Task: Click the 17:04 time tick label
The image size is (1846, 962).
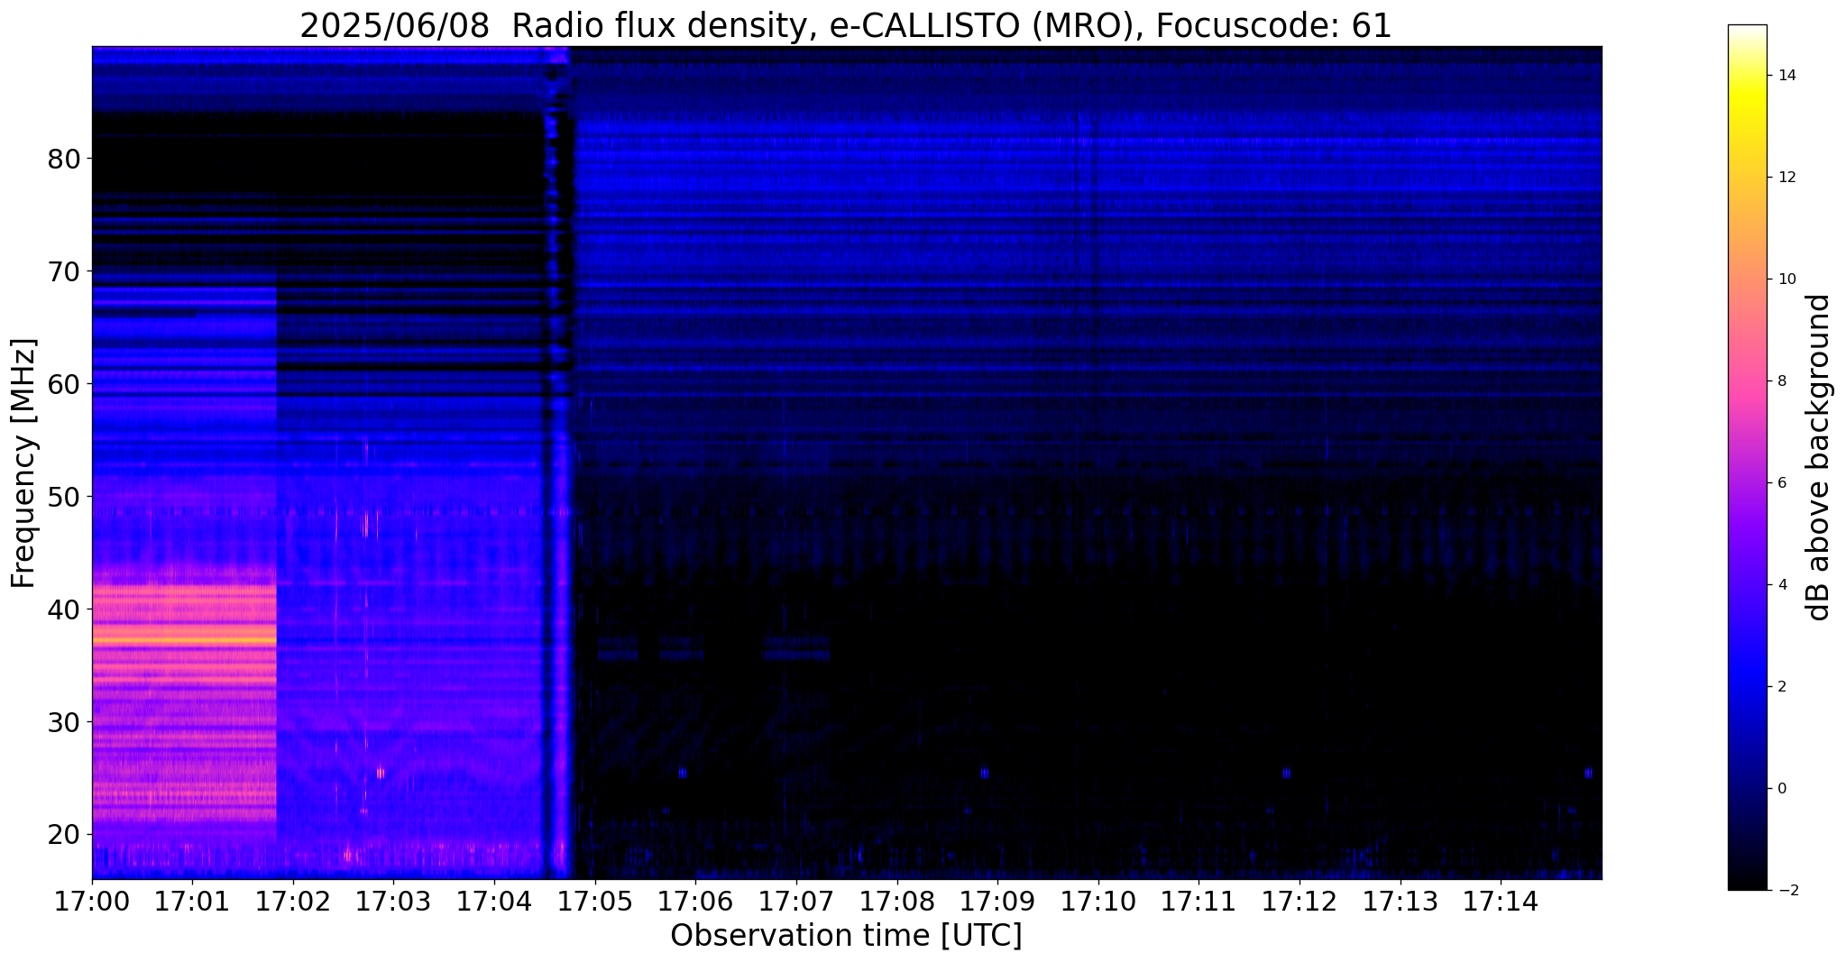Action: [494, 902]
